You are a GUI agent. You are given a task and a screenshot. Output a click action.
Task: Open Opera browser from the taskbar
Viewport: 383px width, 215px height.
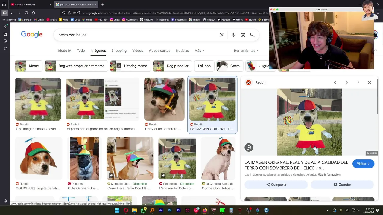pyautogui.click(x=126, y=210)
